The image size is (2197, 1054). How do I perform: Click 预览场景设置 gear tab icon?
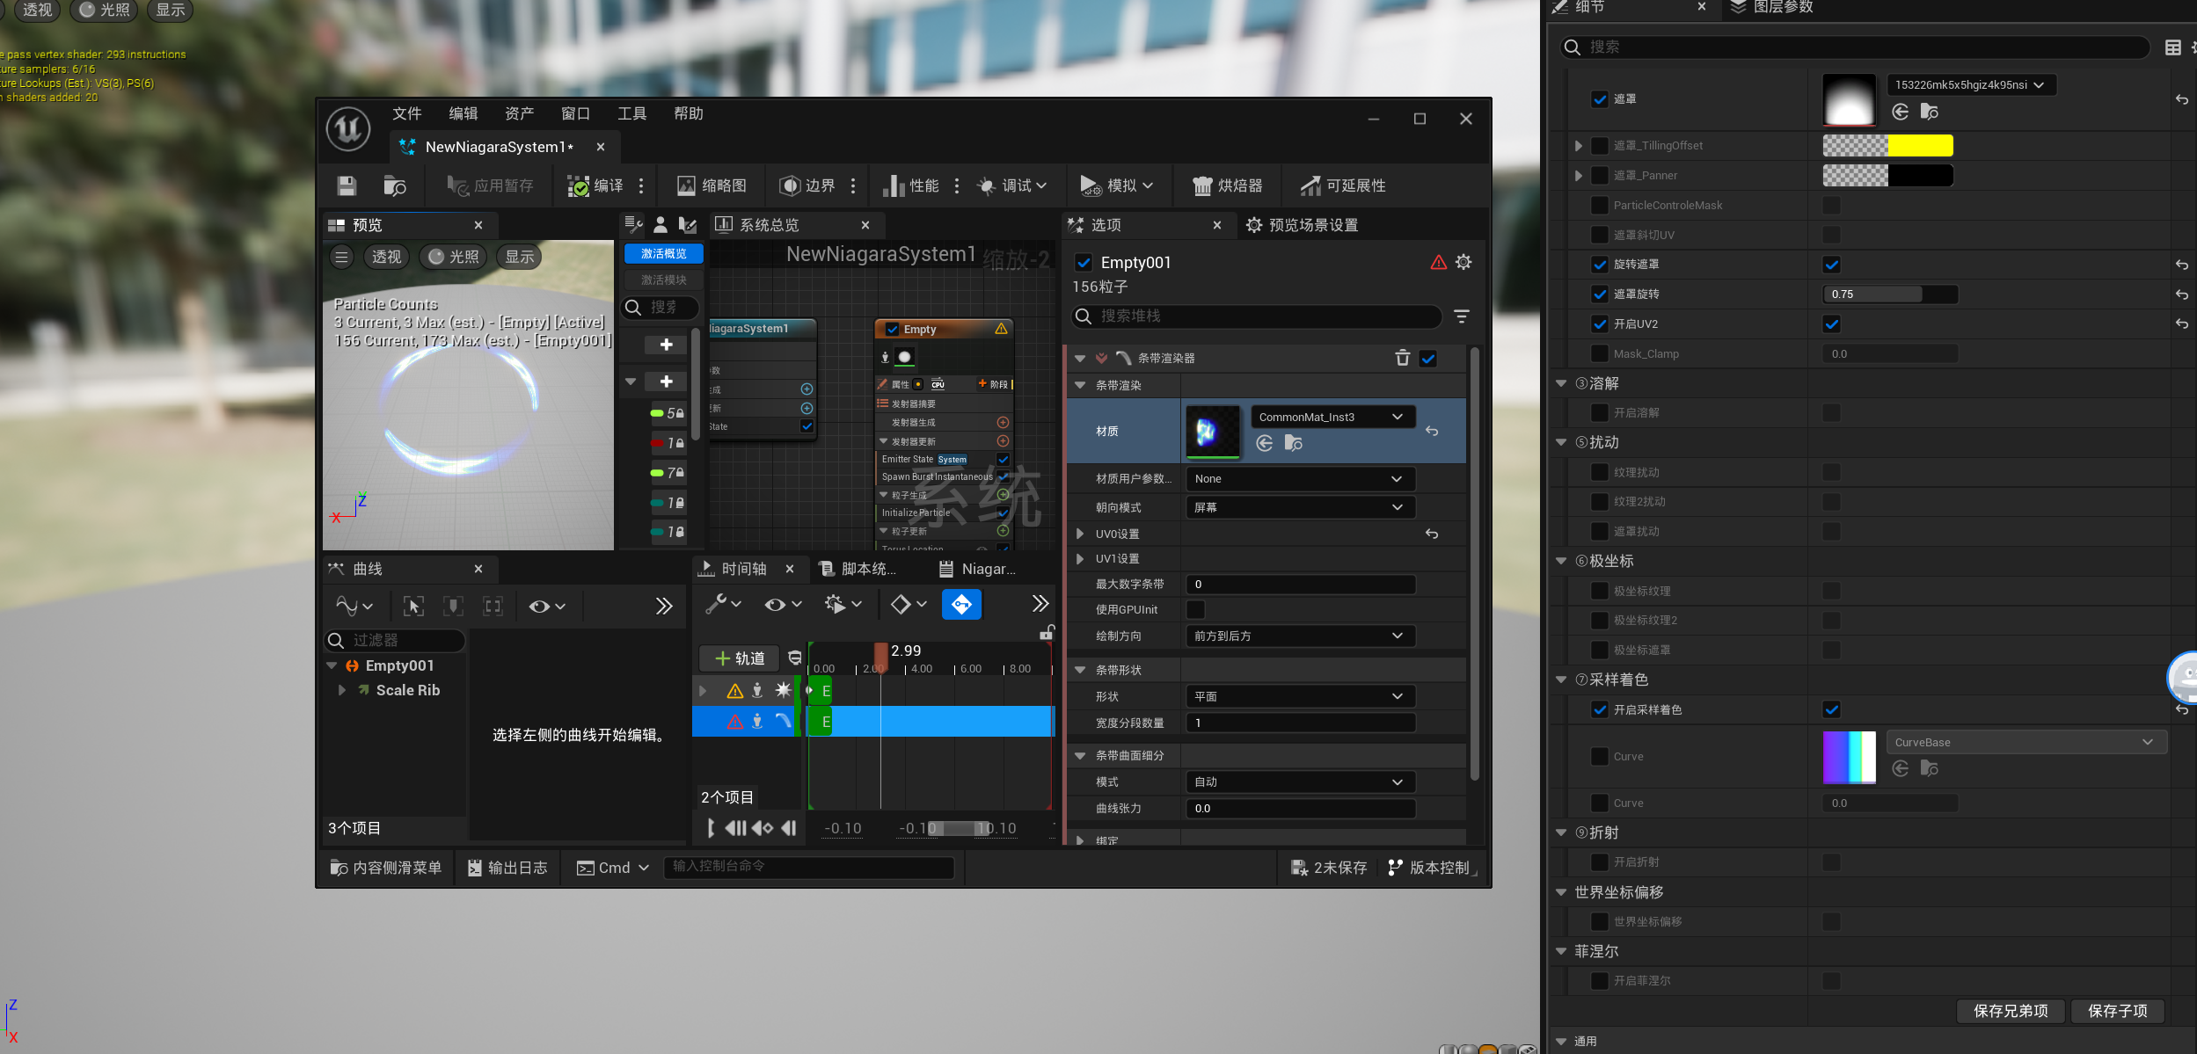(1254, 225)
